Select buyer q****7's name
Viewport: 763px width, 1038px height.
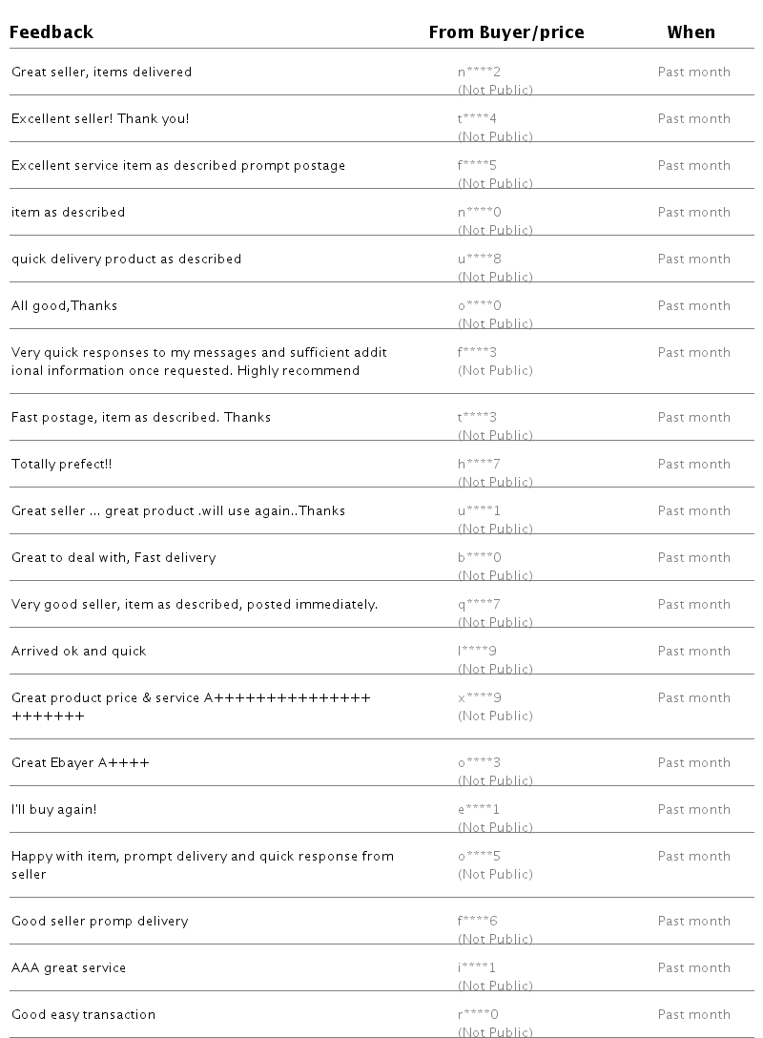point(479,604)
